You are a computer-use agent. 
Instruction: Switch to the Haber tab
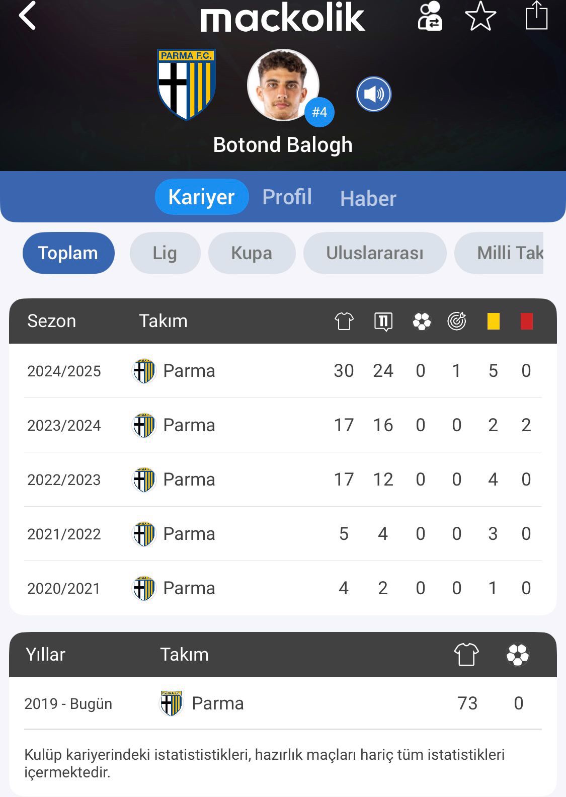pyautogui.click(x=368, y=198)
